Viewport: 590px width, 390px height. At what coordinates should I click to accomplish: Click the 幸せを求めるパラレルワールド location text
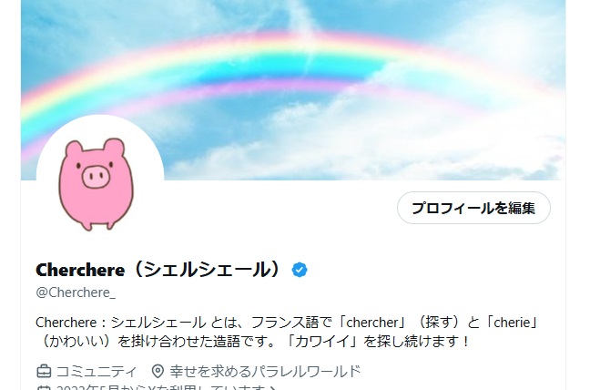pos(265,372)
